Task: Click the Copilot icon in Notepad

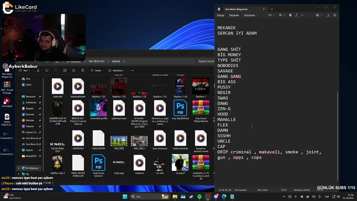Action: click(x=317, y=15)
